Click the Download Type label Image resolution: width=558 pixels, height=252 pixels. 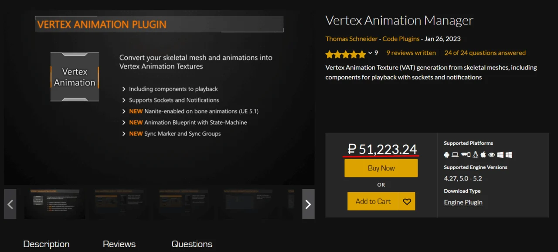[x=462, y=191]
